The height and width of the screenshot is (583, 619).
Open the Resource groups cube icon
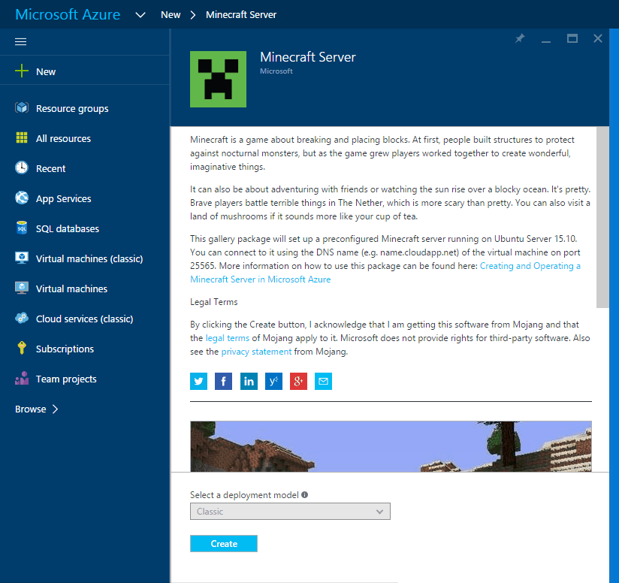tap(22, 107)
